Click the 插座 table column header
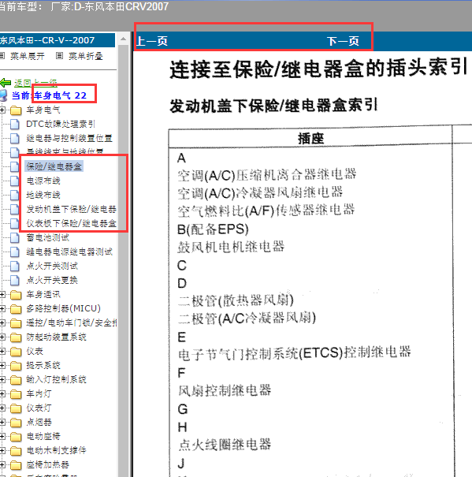The width and height of the screenshot is (472, 477). point(310,139)
